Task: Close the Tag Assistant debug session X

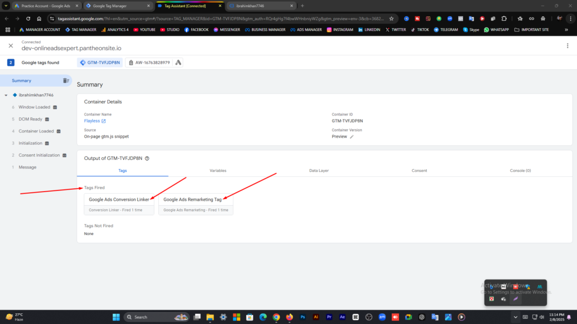Action: (11, 46)
